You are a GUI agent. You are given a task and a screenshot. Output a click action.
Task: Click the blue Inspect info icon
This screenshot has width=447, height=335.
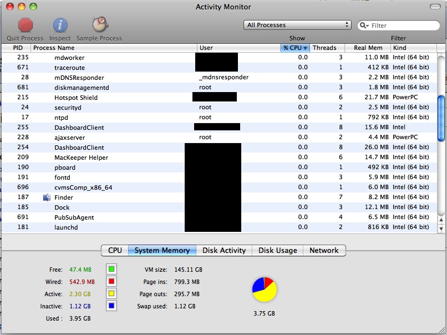(60, 25)
